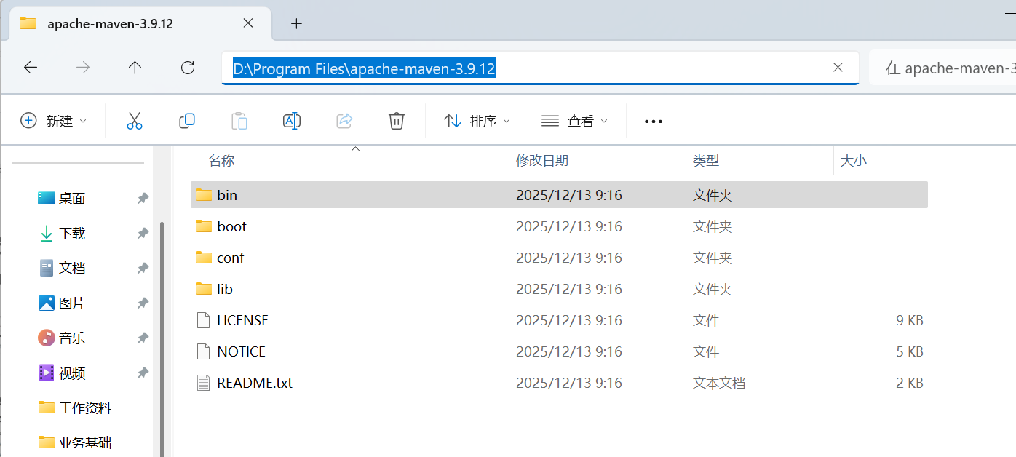Click the Copy icon in toolbar
Viewport: 1016px width, 457px height.
tap(187, 121)
